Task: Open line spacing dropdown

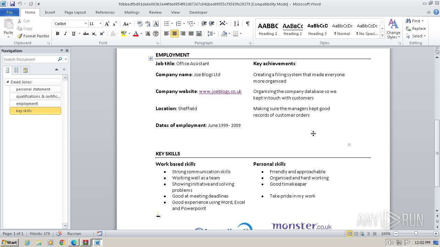Action: click(x=211, y=34)
